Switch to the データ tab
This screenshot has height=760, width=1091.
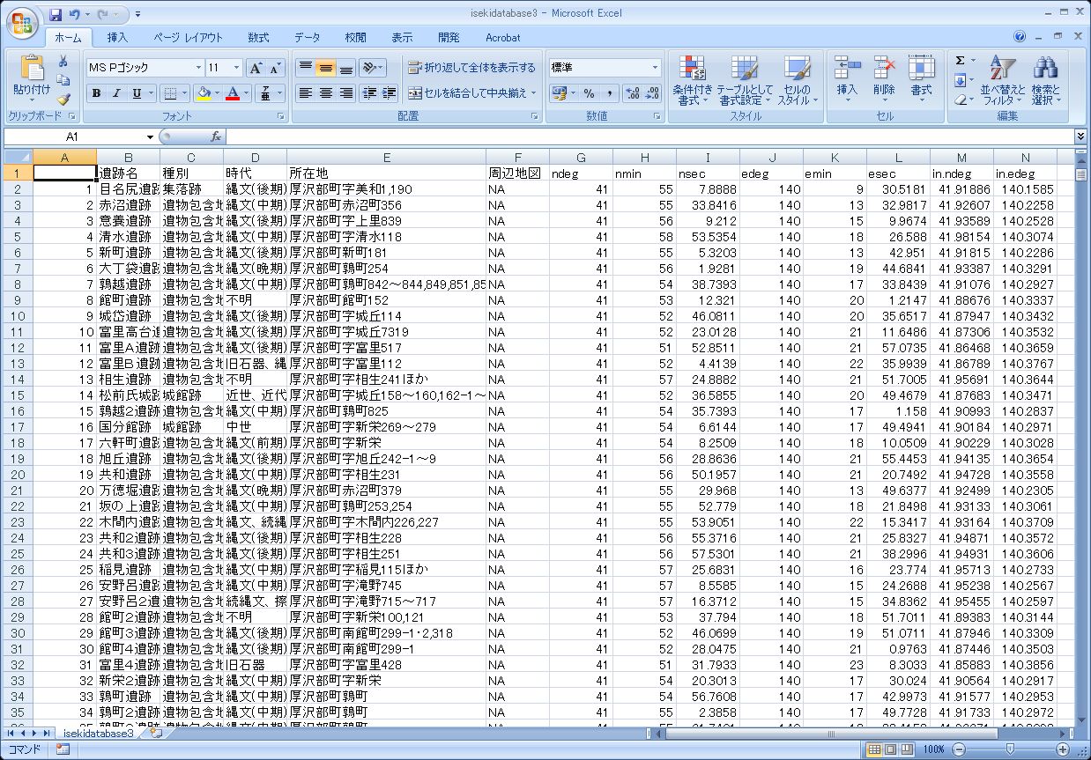(x=307, y=38)
